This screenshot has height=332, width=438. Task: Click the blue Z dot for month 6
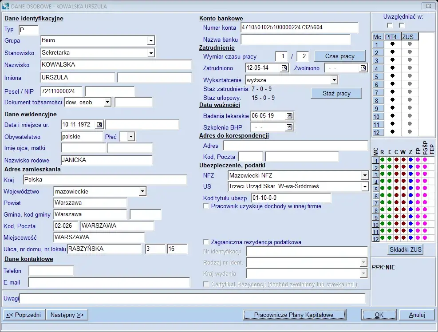click(x=410, y=196)
